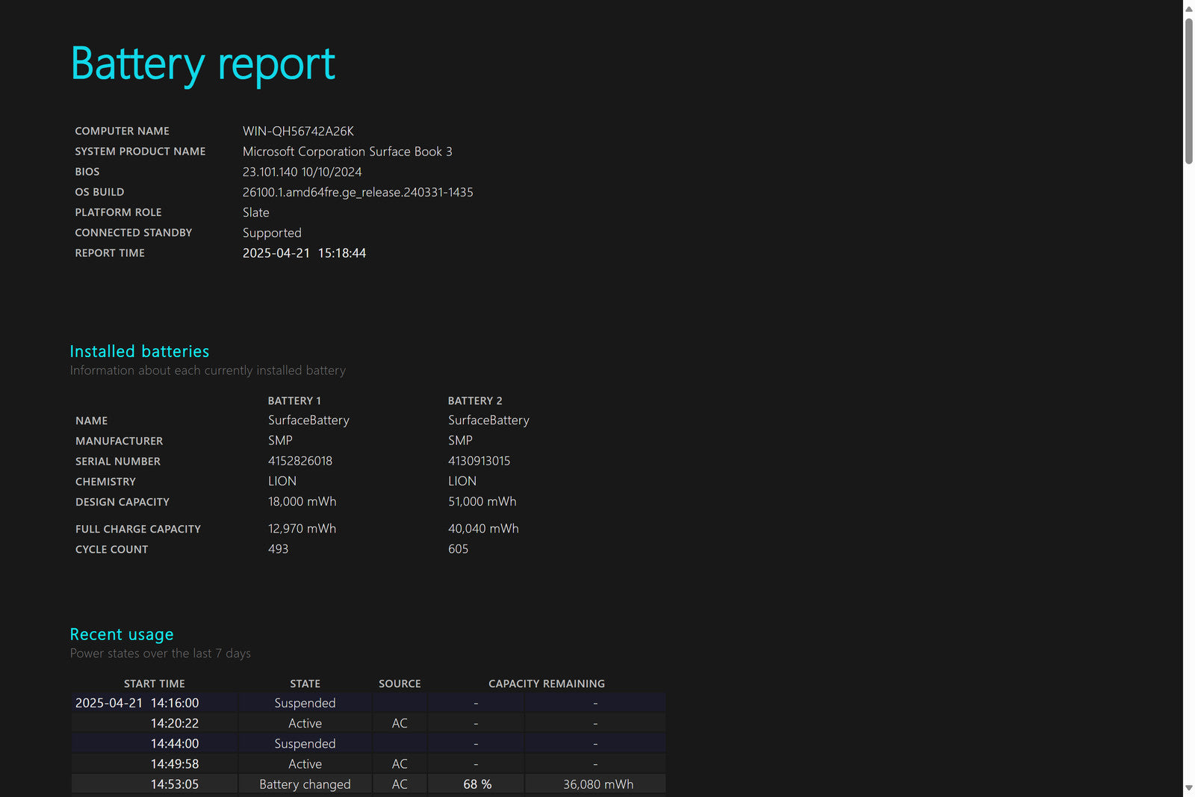Click the report time value 15:18:44
This screenshot has height=797, width=1195.
click(341, 253)
